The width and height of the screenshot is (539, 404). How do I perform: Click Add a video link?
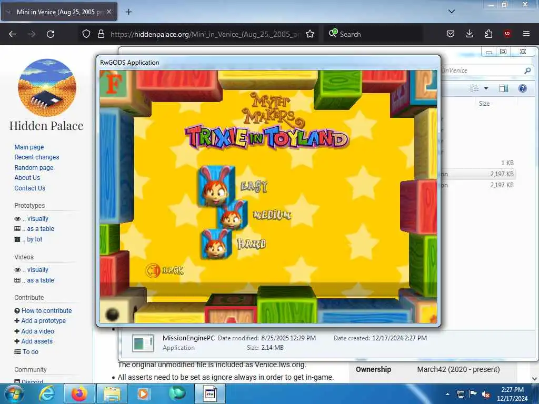[38, 331]
